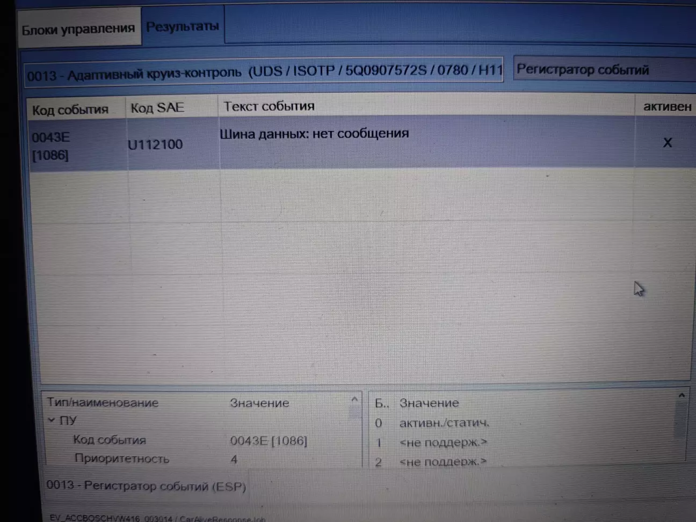Viewport: 696px width, 522px height.
Task: Click status text 0013 - Регистратор событий (ESP)
Action: (146, 486)
